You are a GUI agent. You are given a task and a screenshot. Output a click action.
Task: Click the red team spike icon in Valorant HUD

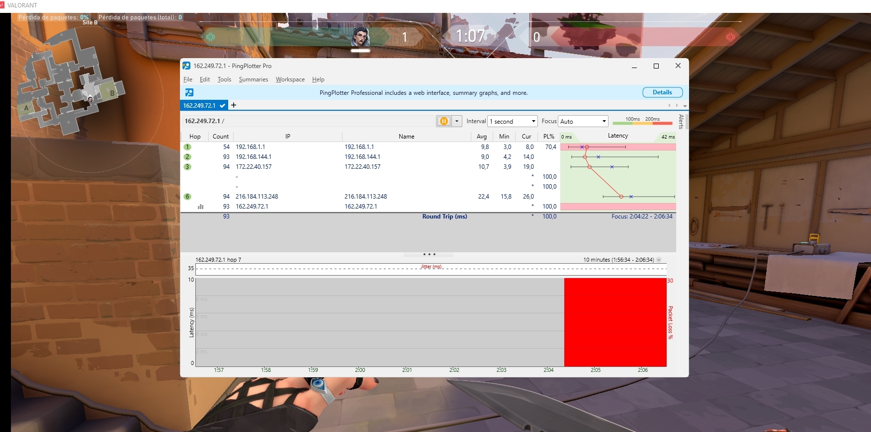[730, 37]
